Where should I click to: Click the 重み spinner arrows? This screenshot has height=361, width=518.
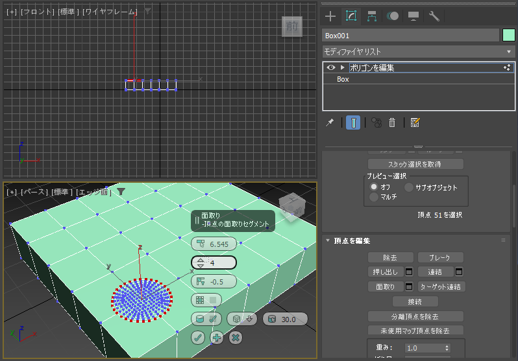pos(447,348)
